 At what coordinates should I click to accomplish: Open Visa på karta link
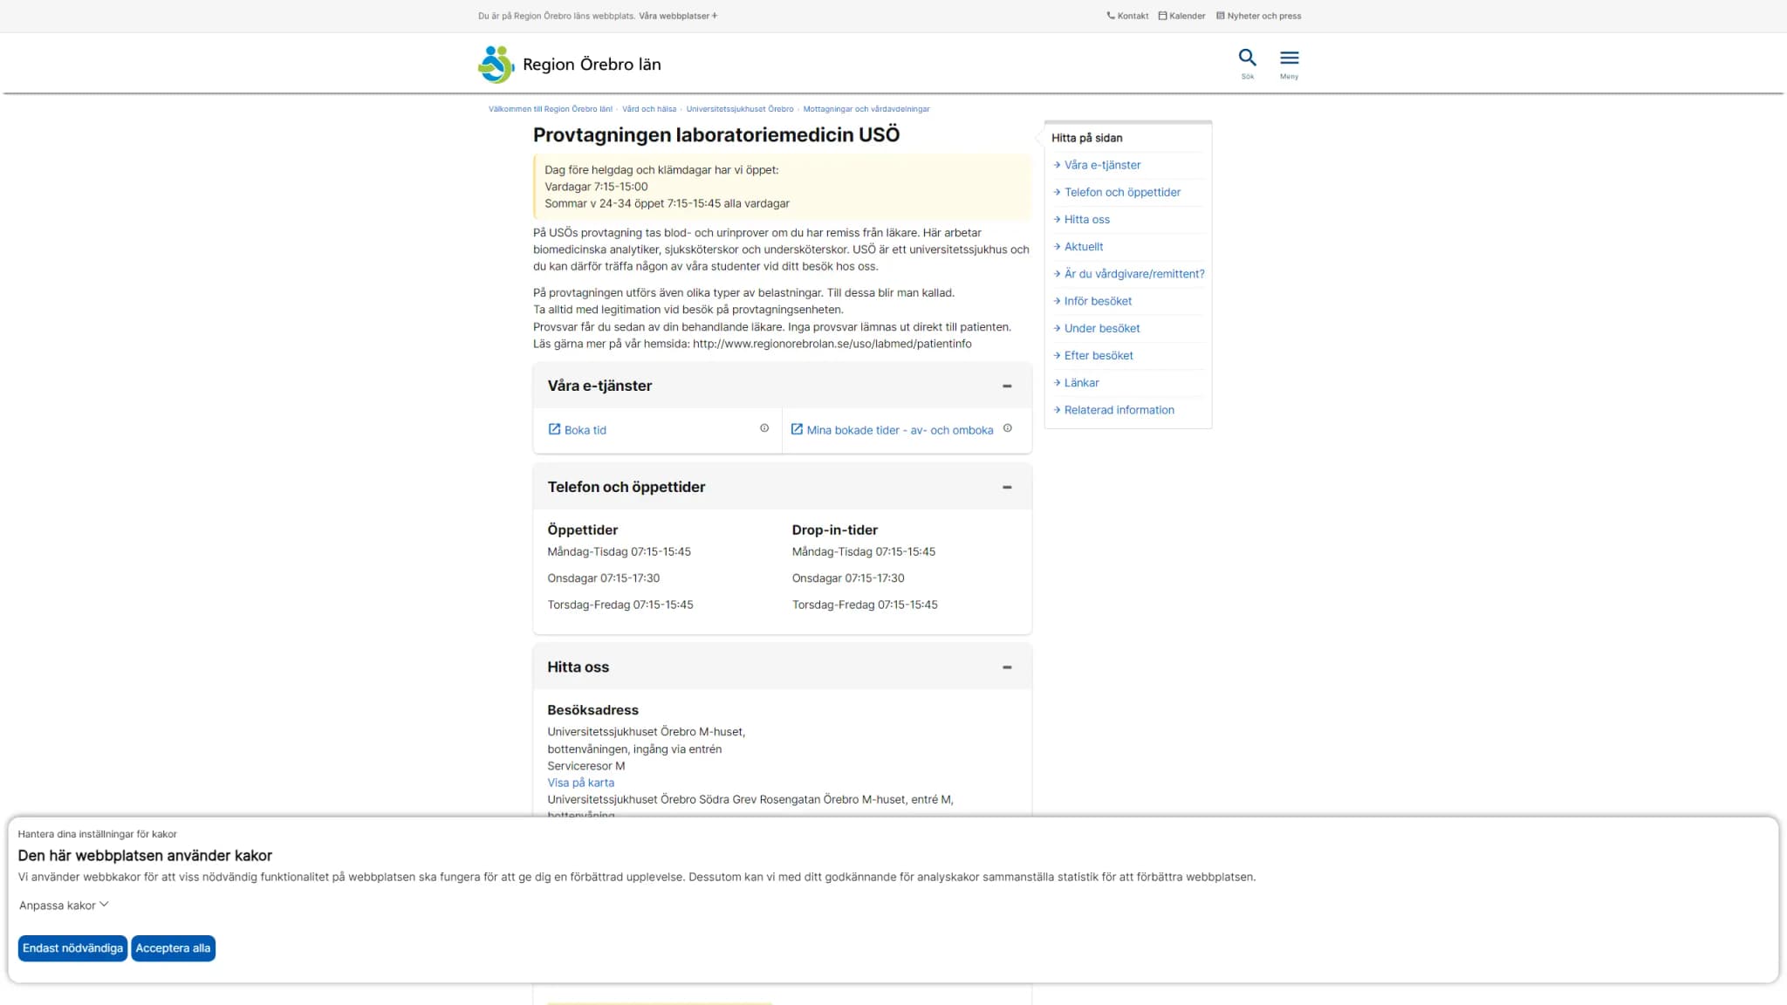pos(580,783)
